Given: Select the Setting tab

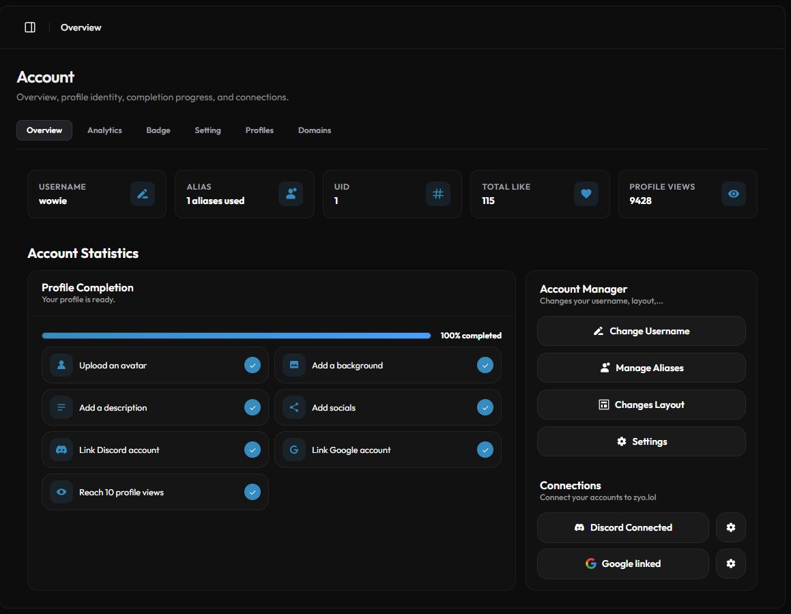Looking at the screenshot, I should [208, 130].
